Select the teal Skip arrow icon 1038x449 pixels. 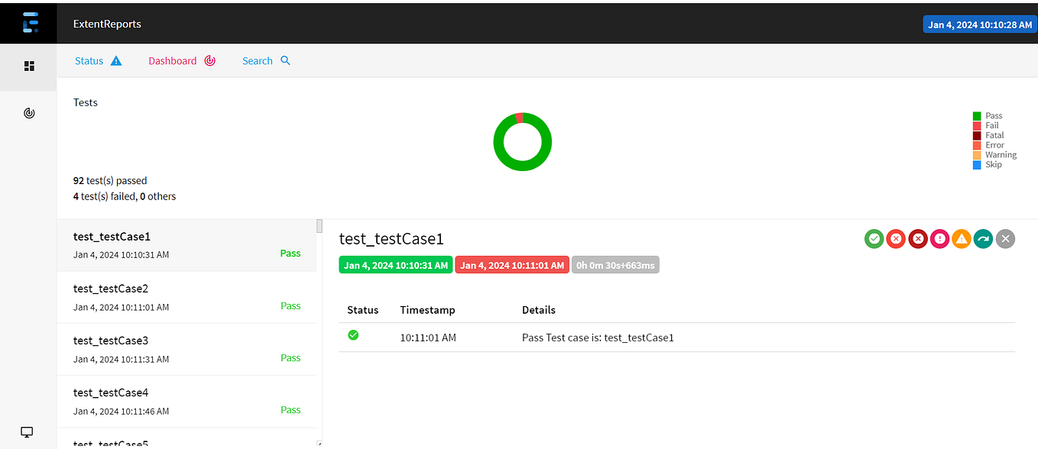coord(983,238)
